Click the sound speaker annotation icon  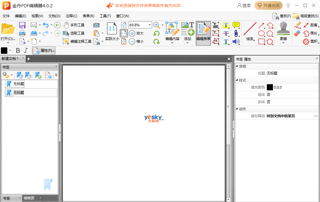point(236,42)
